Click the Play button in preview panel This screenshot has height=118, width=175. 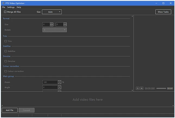pyautogui.click(x=138, y=88)
